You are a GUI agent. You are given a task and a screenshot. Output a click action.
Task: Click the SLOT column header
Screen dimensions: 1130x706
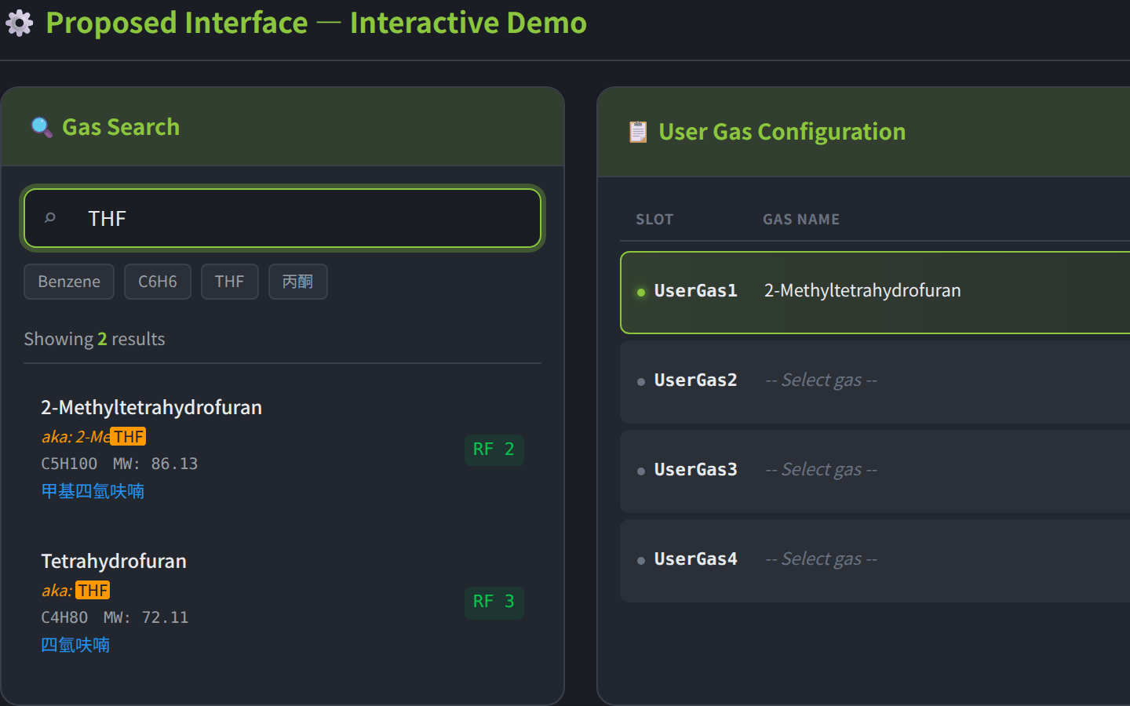(654, 220)
